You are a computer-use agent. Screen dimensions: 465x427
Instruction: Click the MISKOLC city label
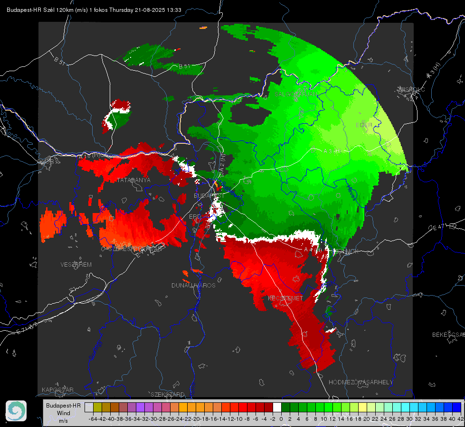pyautogui.click(x=412, y=89)
